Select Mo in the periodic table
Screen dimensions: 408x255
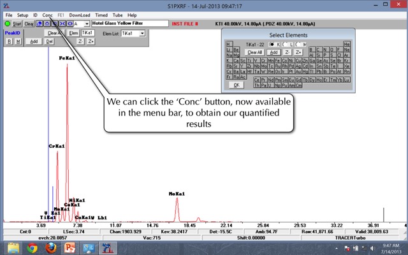point(264,66)
